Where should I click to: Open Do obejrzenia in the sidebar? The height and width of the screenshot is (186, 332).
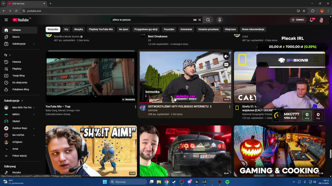pyautogui.click(x=20, y=83)
